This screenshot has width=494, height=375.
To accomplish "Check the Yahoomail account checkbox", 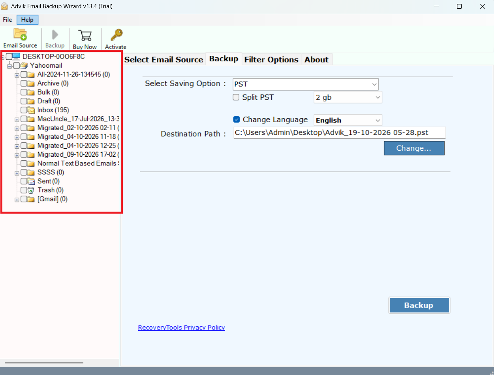I will tap(16, 66).
